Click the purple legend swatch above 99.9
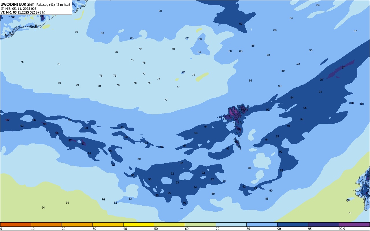 tap(354, 224)
